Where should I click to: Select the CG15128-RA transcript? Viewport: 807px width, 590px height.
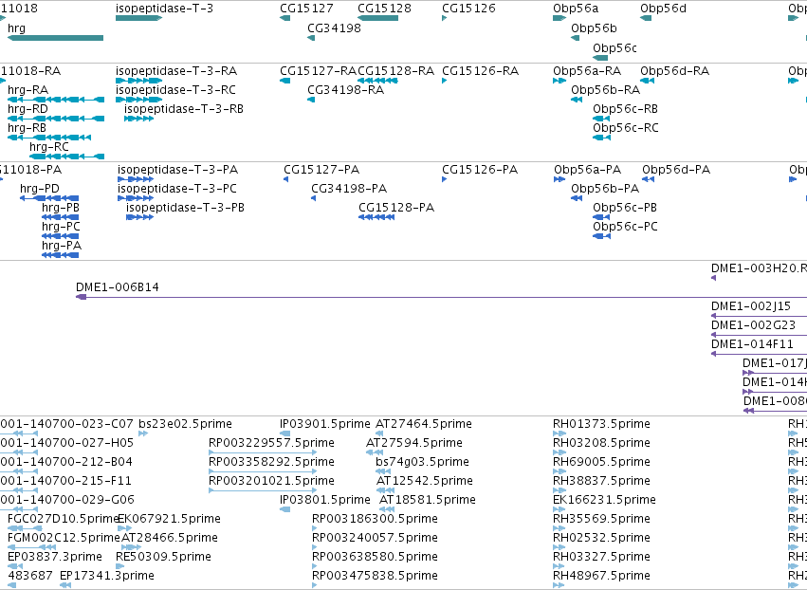tap(377, 81)
